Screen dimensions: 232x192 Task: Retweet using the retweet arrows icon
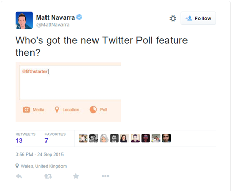point(48,176)
